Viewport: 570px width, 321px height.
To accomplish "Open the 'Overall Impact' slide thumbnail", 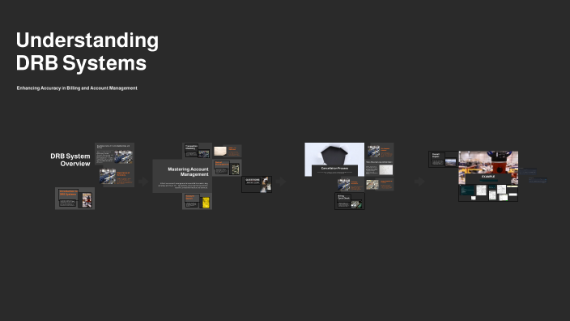I will coord(443,159).
